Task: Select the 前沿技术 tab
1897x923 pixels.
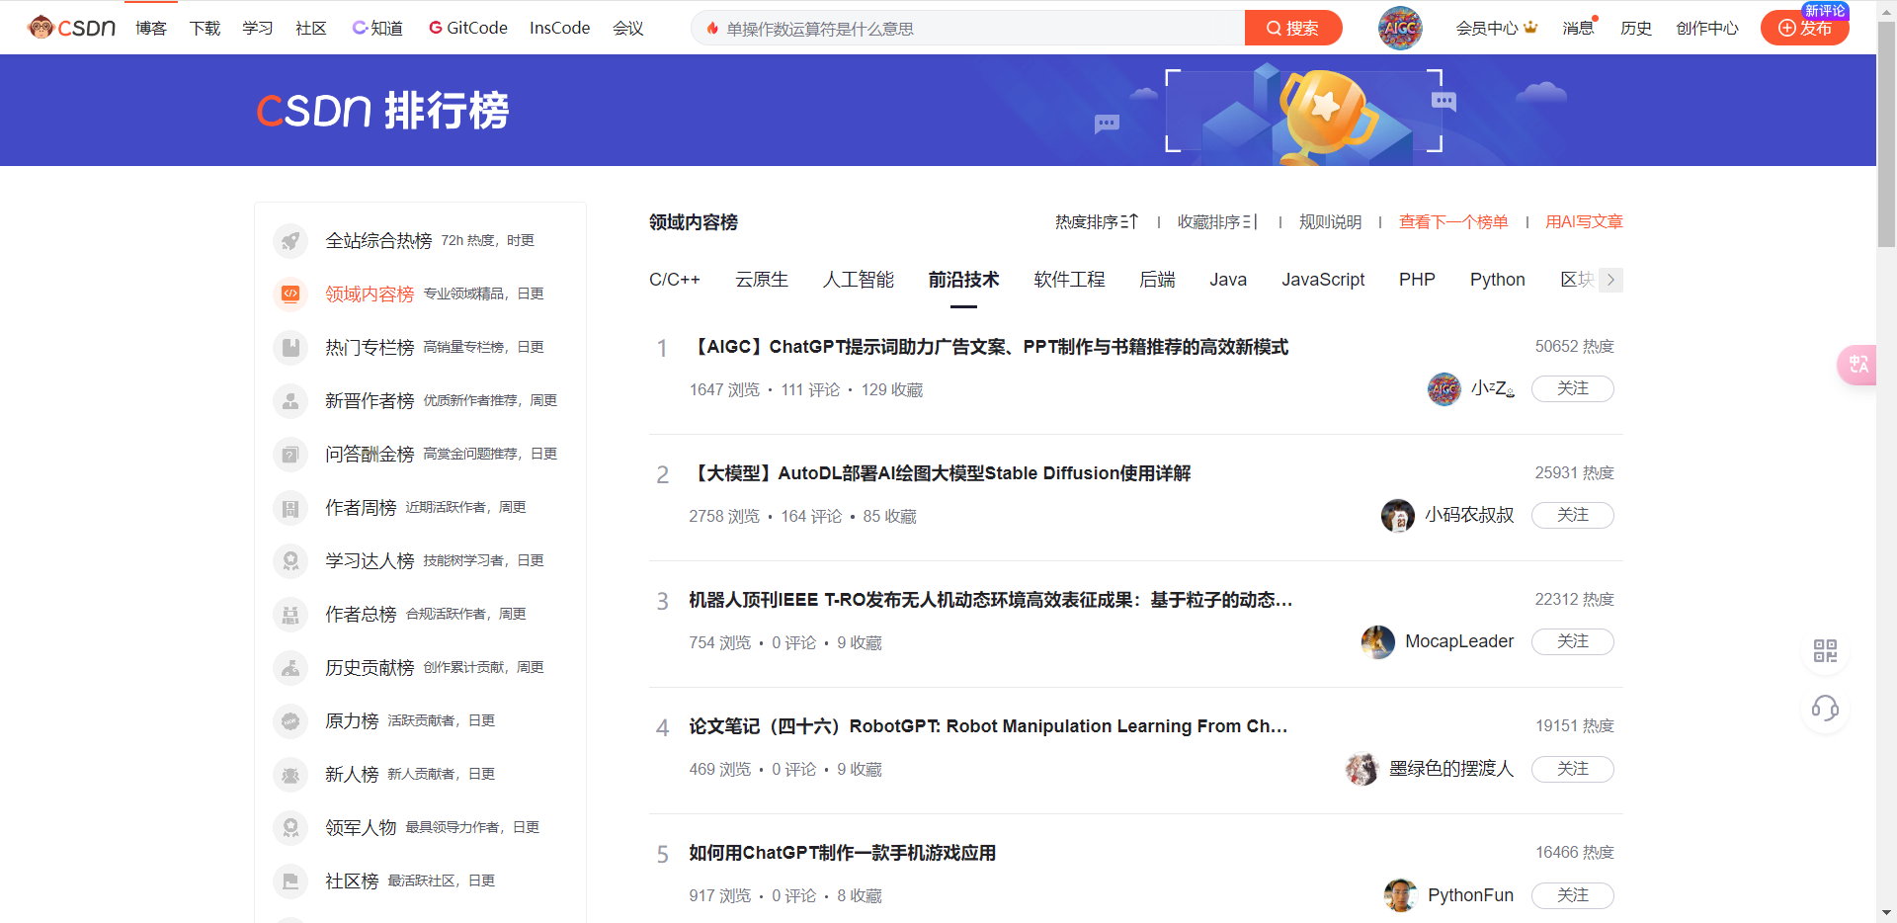Action: click(963, 280)
